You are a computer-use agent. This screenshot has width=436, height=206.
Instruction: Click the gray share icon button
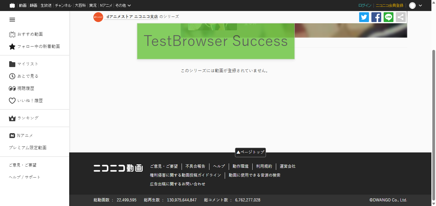(401, 17)
